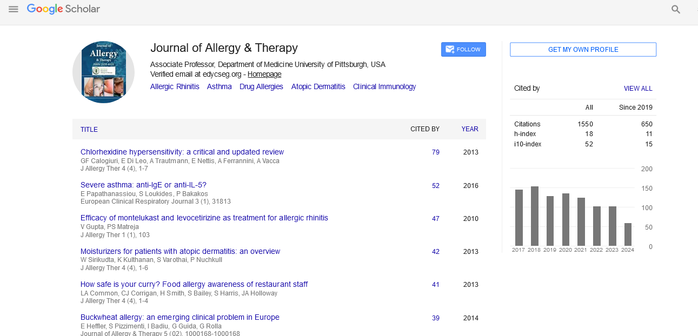Click the Google Scholar logo
Viewport: 698px width, 336px height.
[x=63, y=9]
